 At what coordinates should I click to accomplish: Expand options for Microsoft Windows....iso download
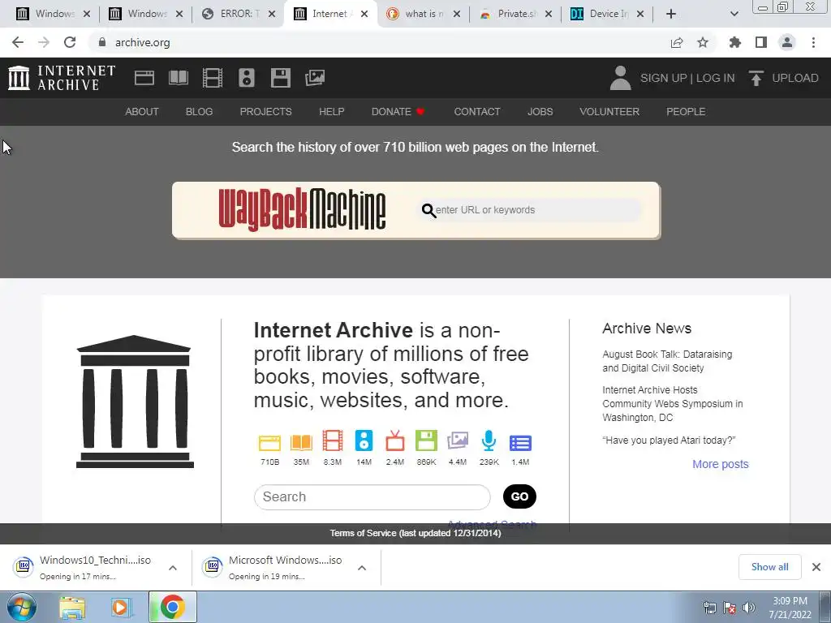362,568
